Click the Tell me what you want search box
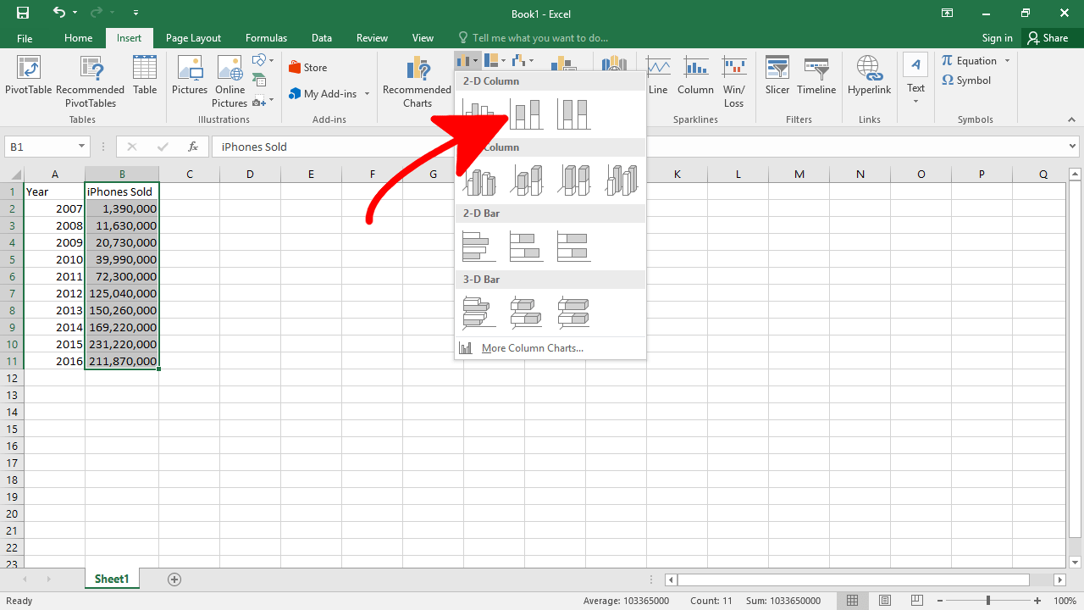Viewport: 1084px width, 610px height. pyautogui.click(x=534, y=38)
